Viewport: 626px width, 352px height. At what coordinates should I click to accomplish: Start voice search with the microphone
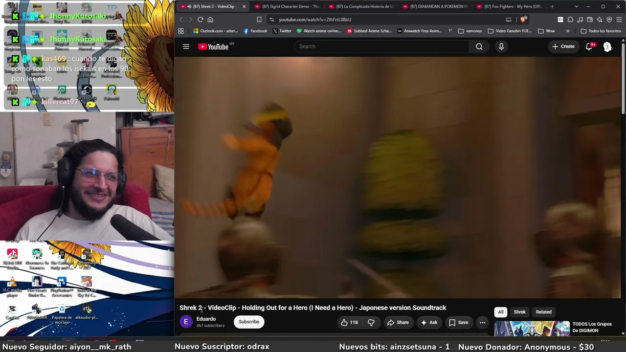(501, 46)
